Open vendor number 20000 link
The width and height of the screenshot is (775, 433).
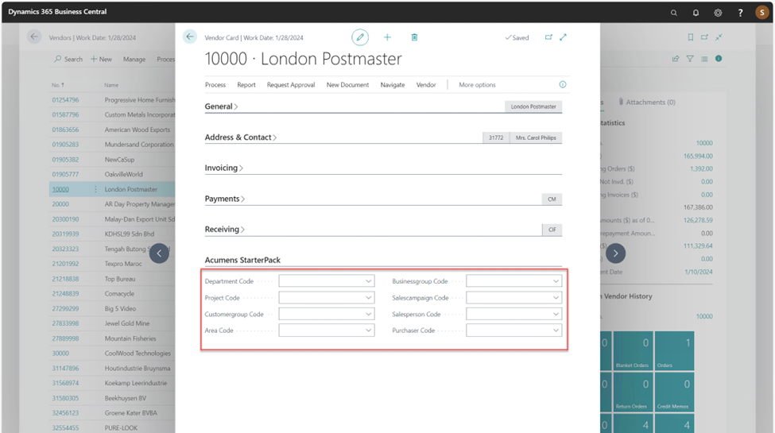[60, 203]
